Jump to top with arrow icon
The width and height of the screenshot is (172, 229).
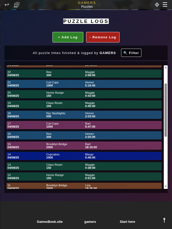click(x=164, y=220)
